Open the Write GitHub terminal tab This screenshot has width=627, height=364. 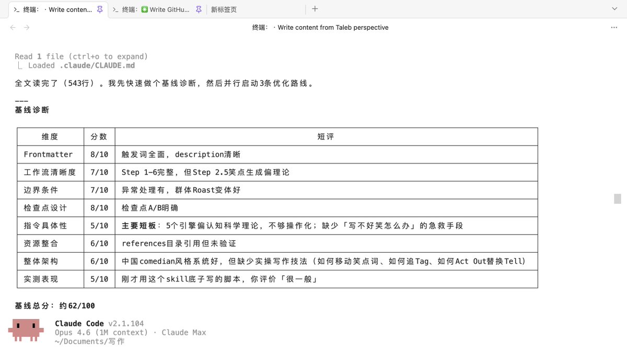(x=157, y=9)
